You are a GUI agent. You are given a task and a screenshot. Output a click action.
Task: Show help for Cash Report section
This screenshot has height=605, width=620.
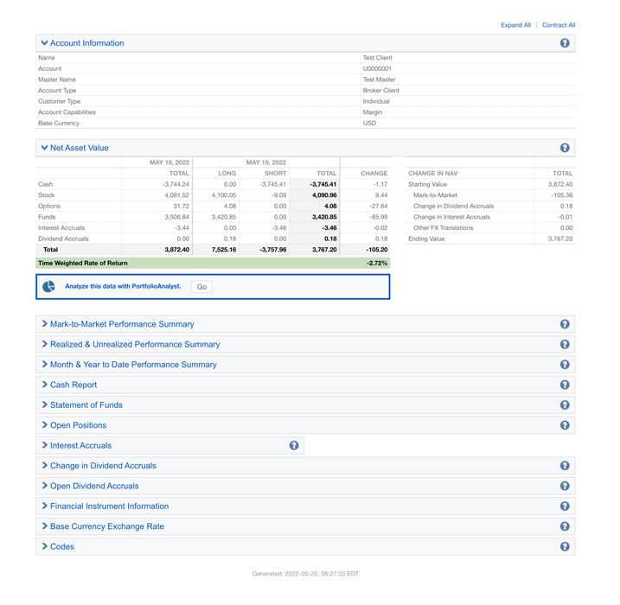(x=565, y=385)
